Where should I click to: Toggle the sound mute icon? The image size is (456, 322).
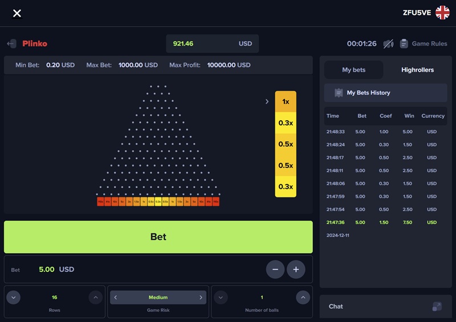tap(388, 44)
